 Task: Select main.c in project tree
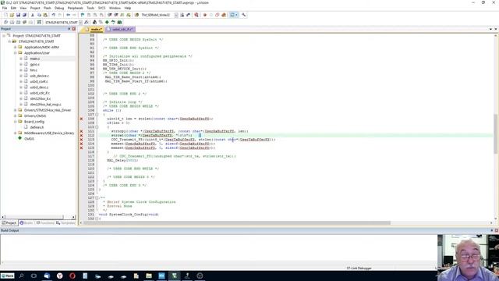[35, 59]
